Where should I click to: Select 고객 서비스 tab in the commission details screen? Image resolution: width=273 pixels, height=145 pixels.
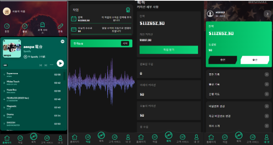(183, 138)
